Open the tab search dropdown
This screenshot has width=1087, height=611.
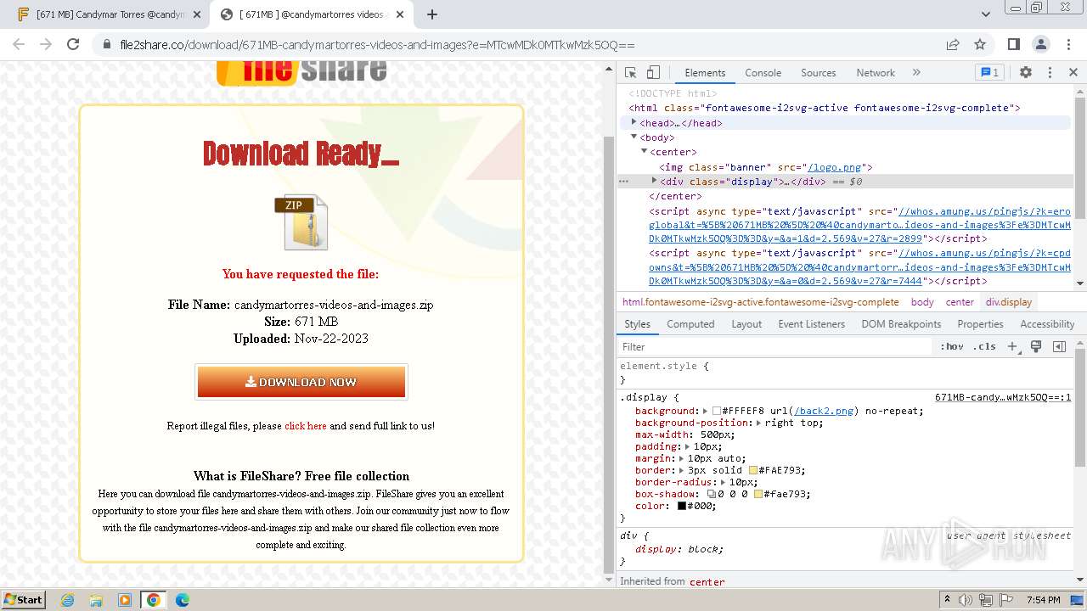985,14
